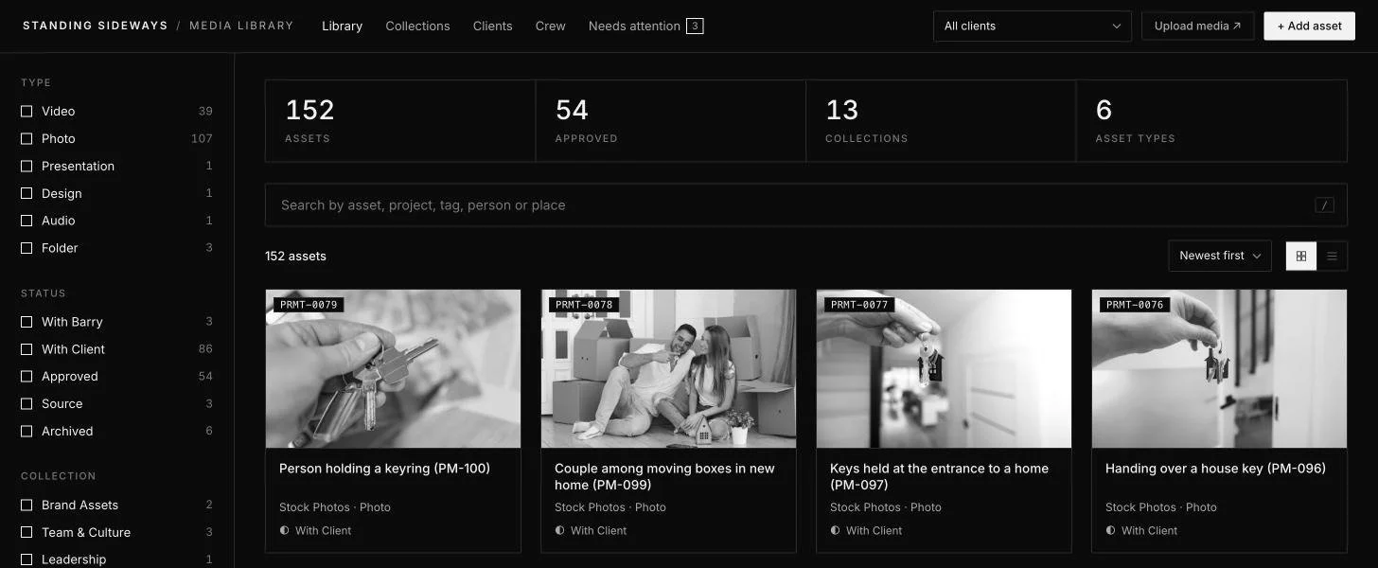Viewport: 1378px width, 568px height.
Task: Check the Brand Assets collection filter
Action: [x=26, y=506]
